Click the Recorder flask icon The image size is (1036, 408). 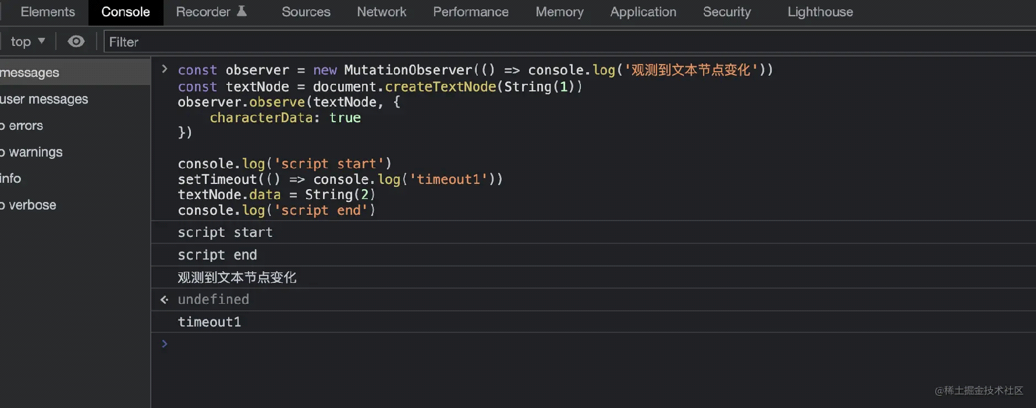pyautogui.click(x=242, y=11)
